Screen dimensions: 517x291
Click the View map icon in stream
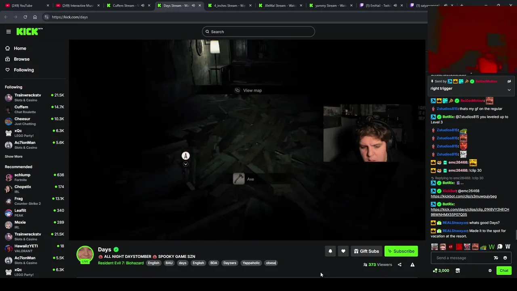point(237,91)
